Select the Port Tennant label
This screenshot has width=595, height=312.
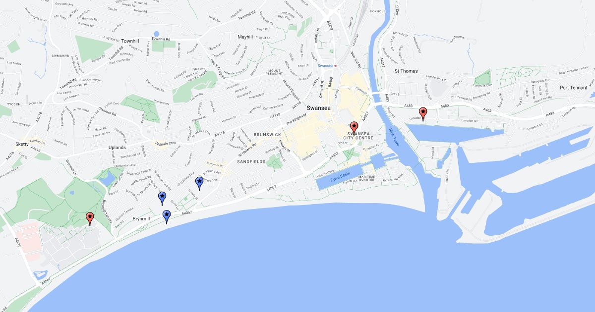573,88
